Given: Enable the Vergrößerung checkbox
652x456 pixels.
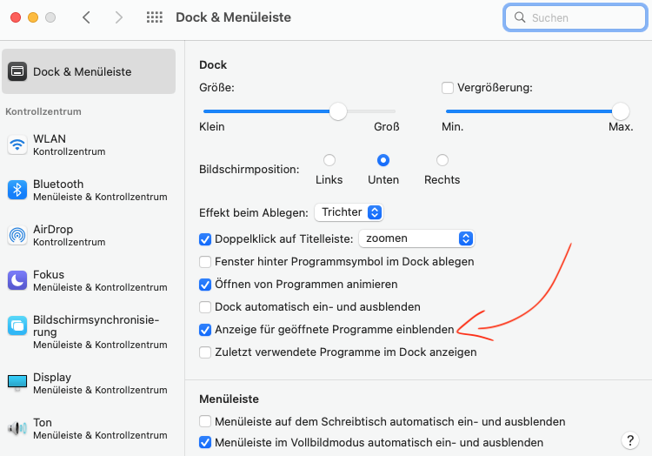Looking at the screenshot, I should point(448,88).
